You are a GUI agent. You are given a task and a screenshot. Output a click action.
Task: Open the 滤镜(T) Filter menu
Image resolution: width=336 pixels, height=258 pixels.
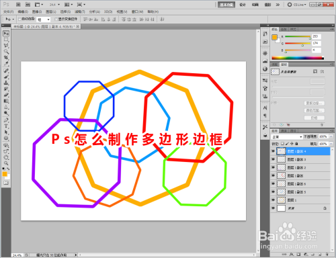pos(80,11)
